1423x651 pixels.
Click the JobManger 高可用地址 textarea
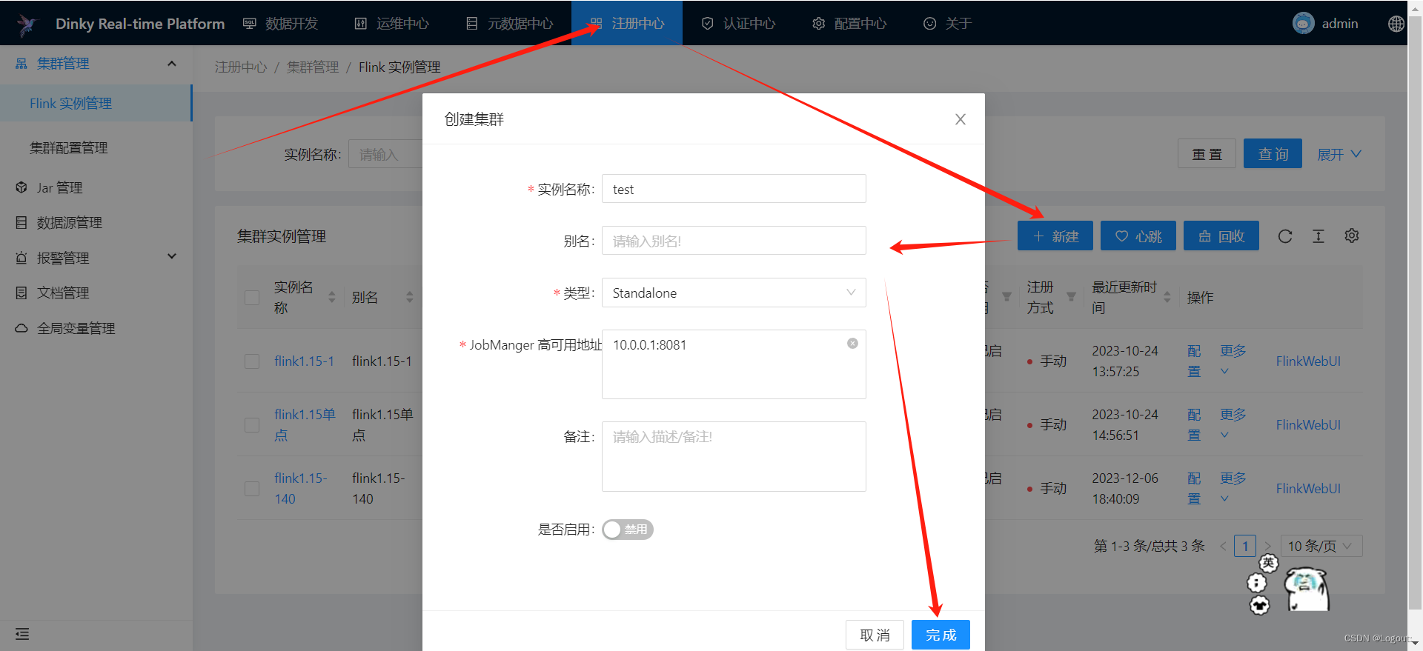point(734,364)
